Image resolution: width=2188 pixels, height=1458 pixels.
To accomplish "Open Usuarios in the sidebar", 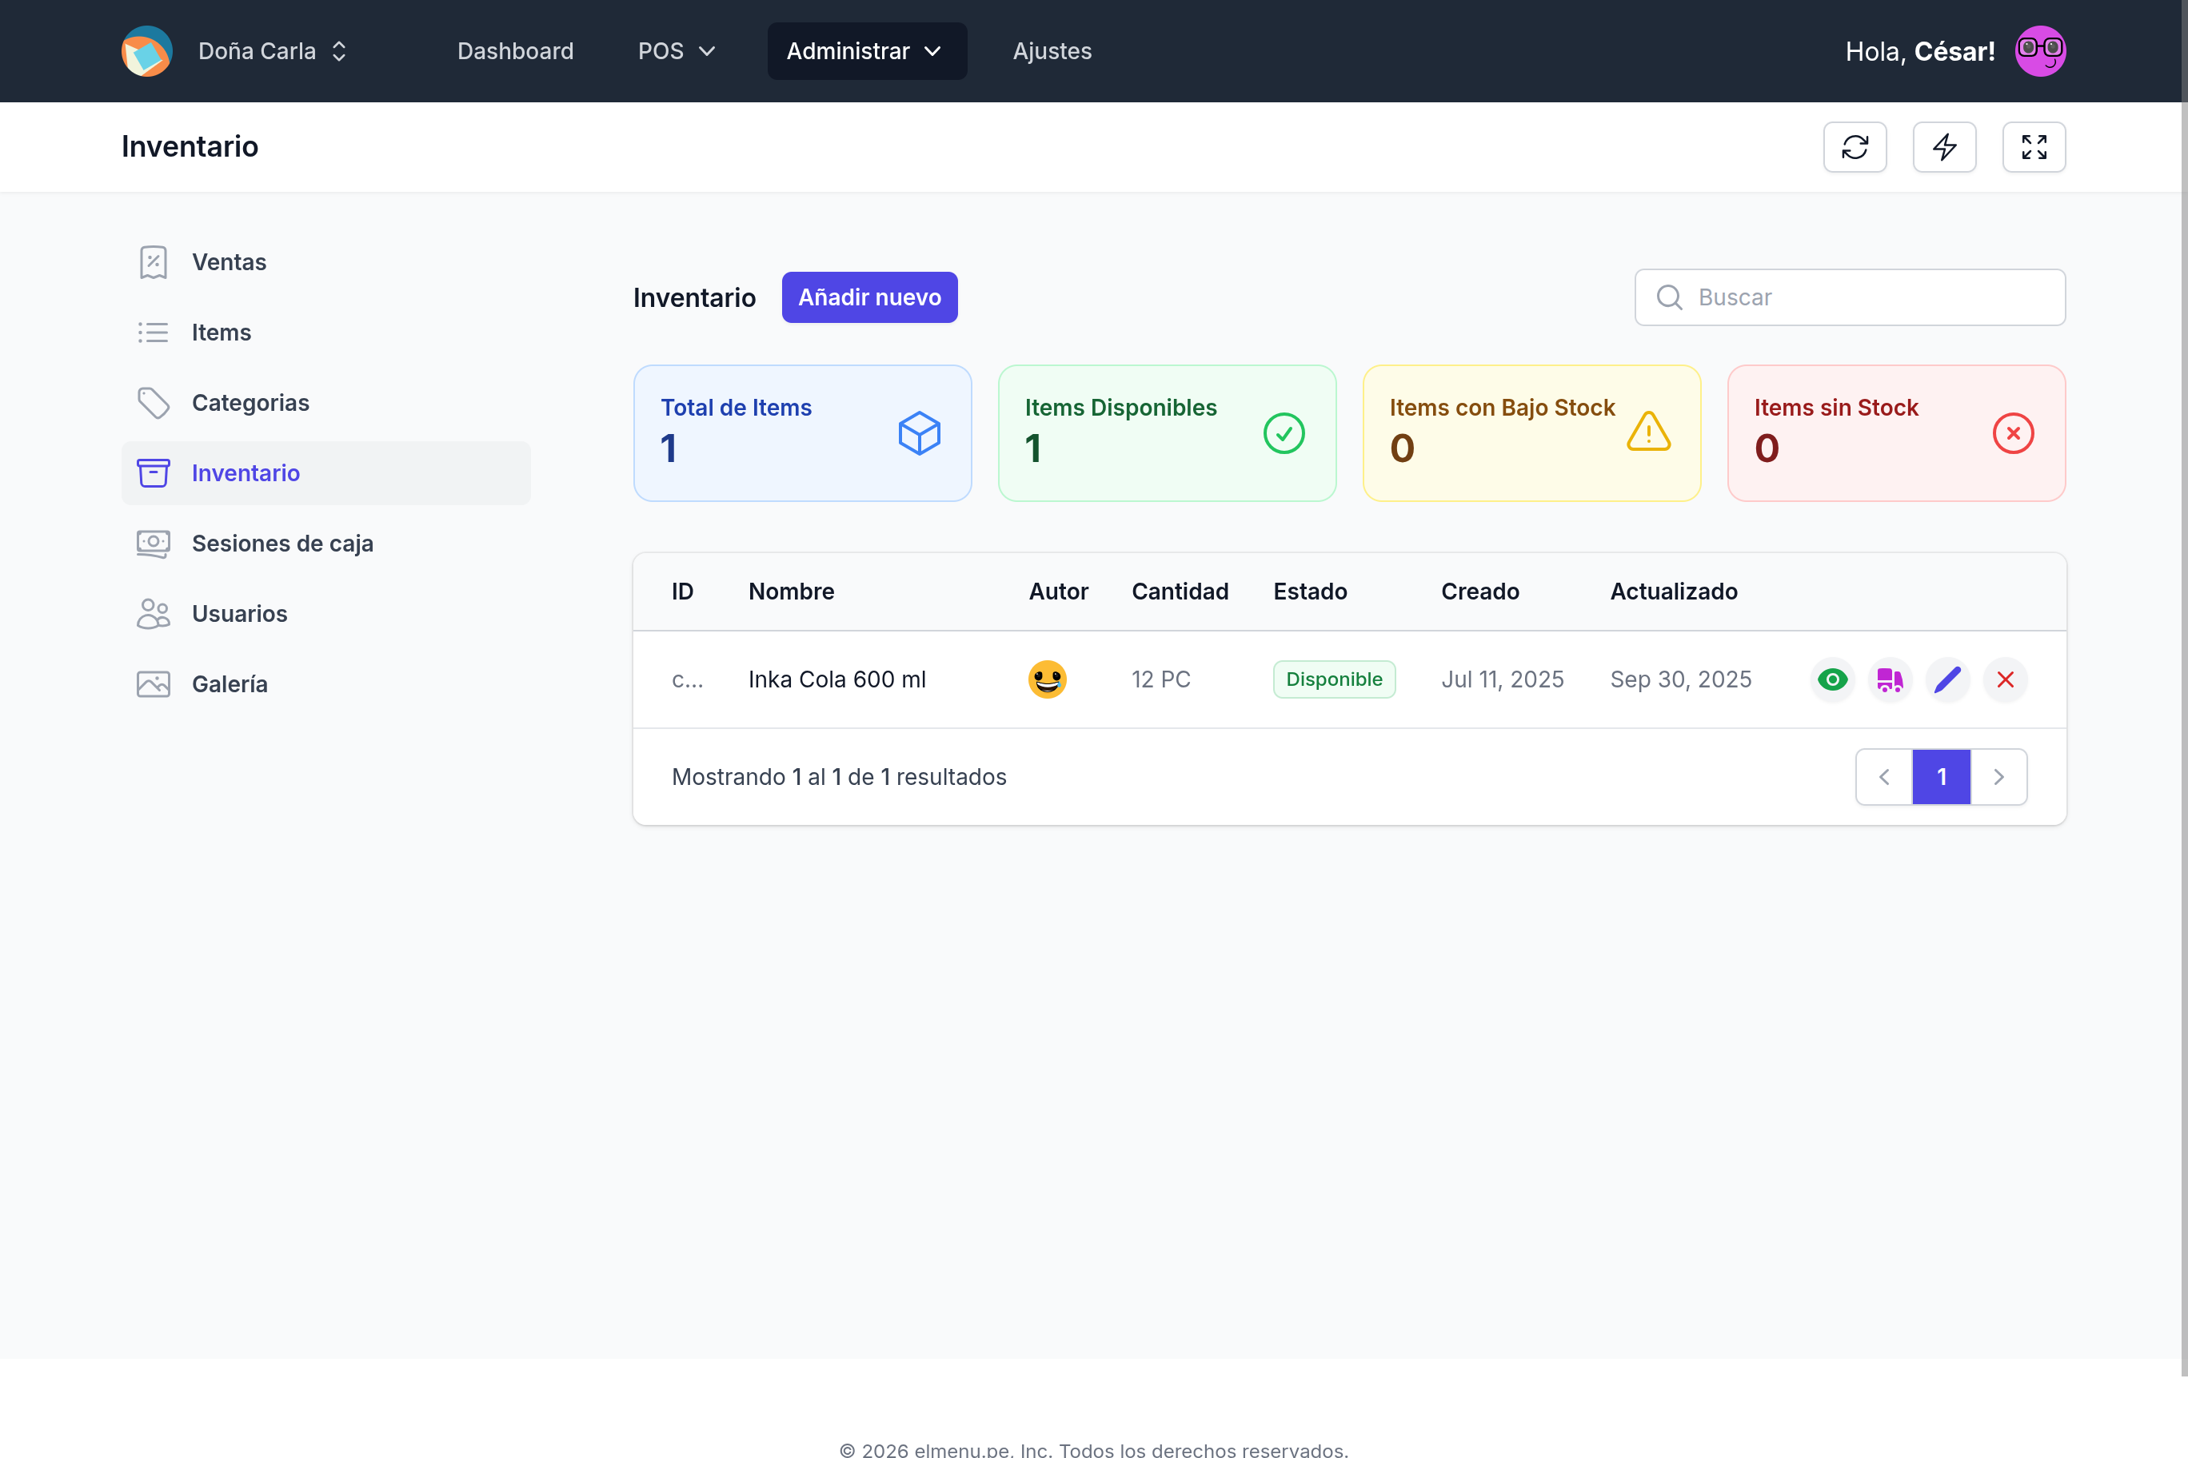I will (x=325, y=614).
